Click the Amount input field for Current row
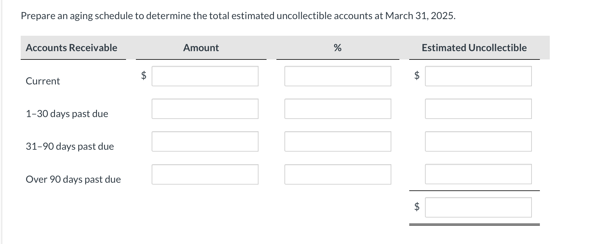Image resolution: width=593 pixels, height=244 pixels. 205,76
